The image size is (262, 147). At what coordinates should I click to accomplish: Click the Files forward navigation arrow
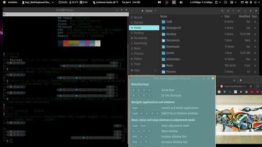click(137, 11)
